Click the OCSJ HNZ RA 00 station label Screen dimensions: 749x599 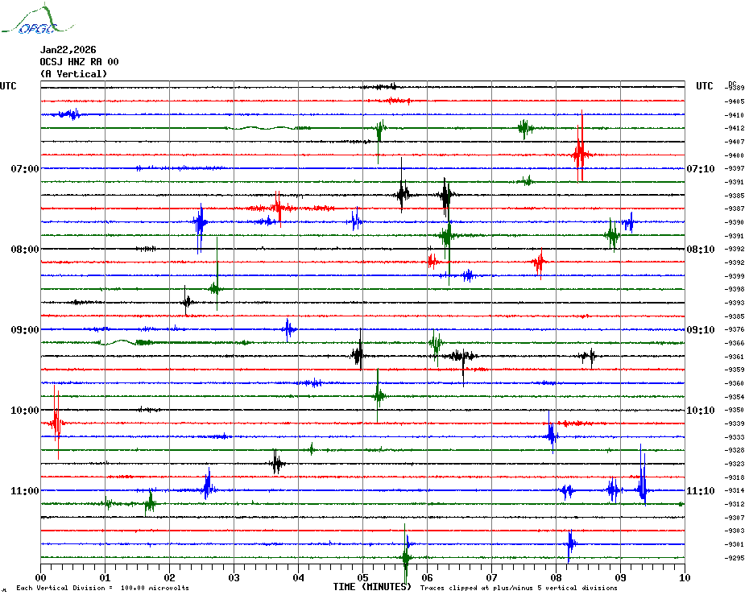click(x=79, y=62)
